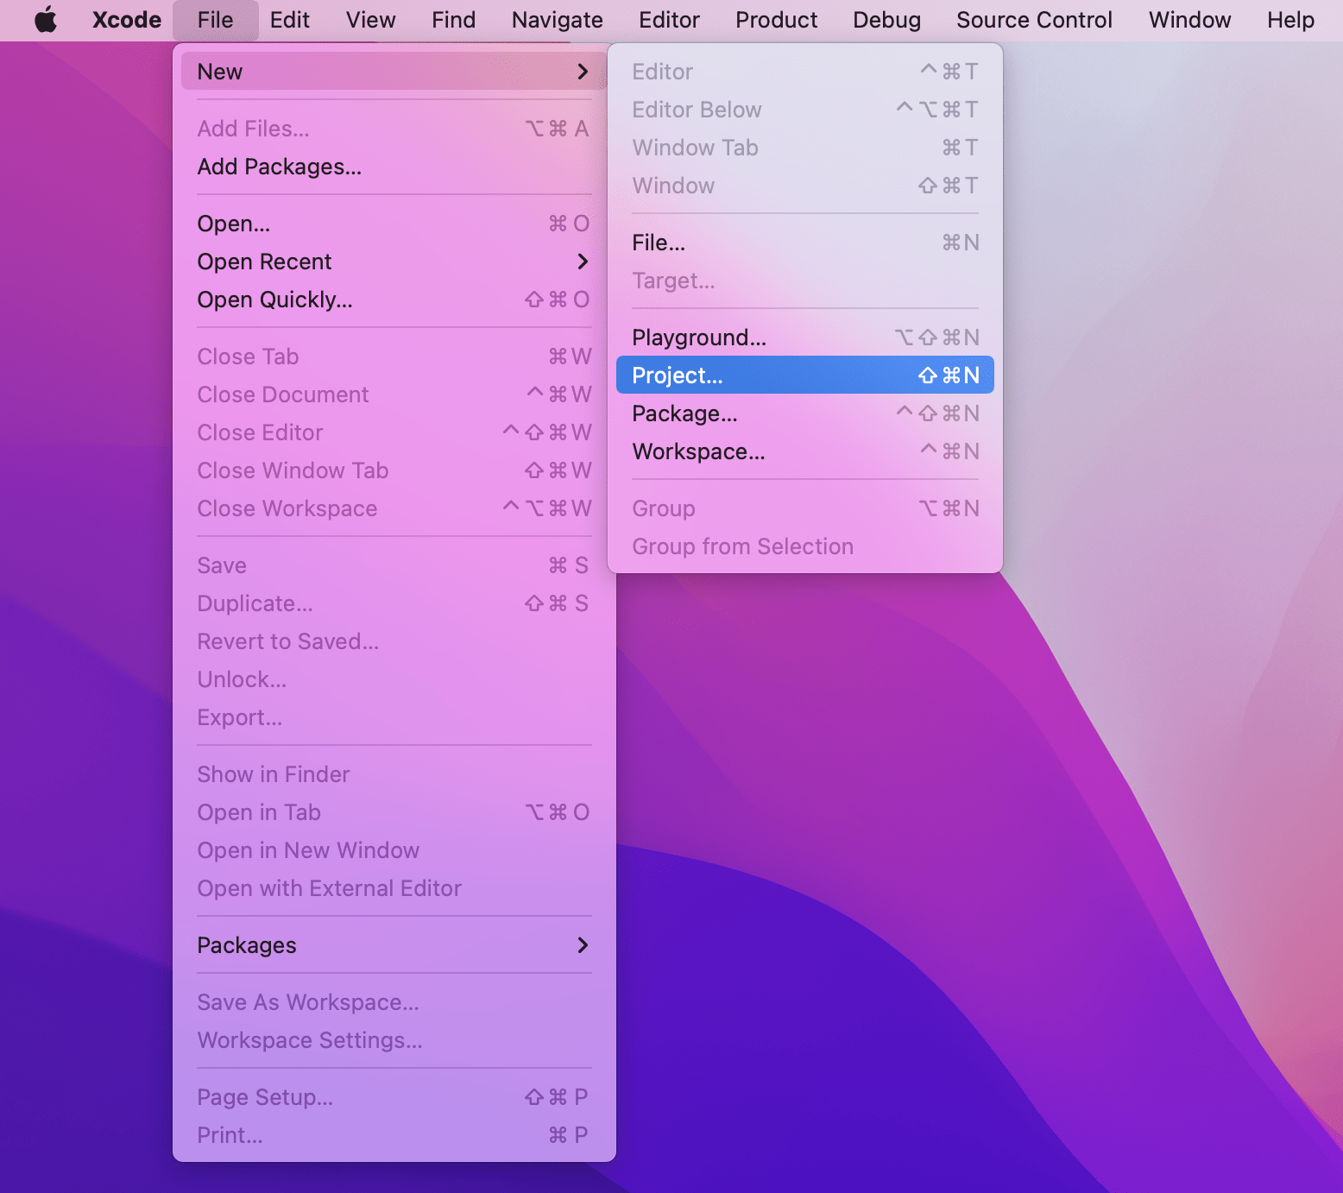Select Save As Workspace... menu item
This screenshot has height=1193, width=1343.
(x=394, y=1002)
